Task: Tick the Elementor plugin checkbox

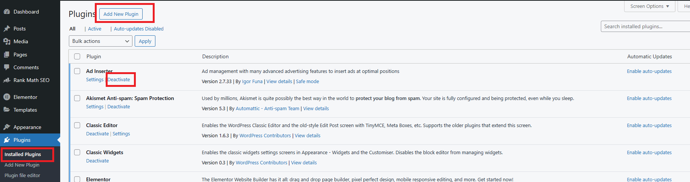Action: pyautogui.click(x=77, y=179)
